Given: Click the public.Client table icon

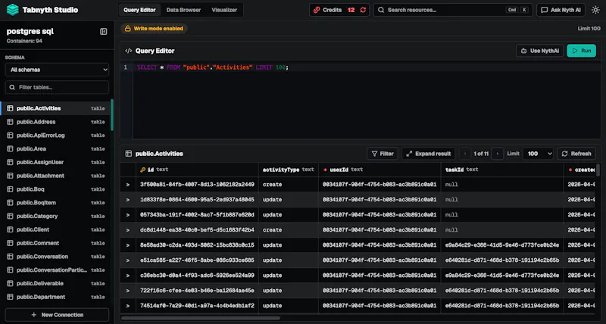Looking at the screenshot, I should (10, 229).
